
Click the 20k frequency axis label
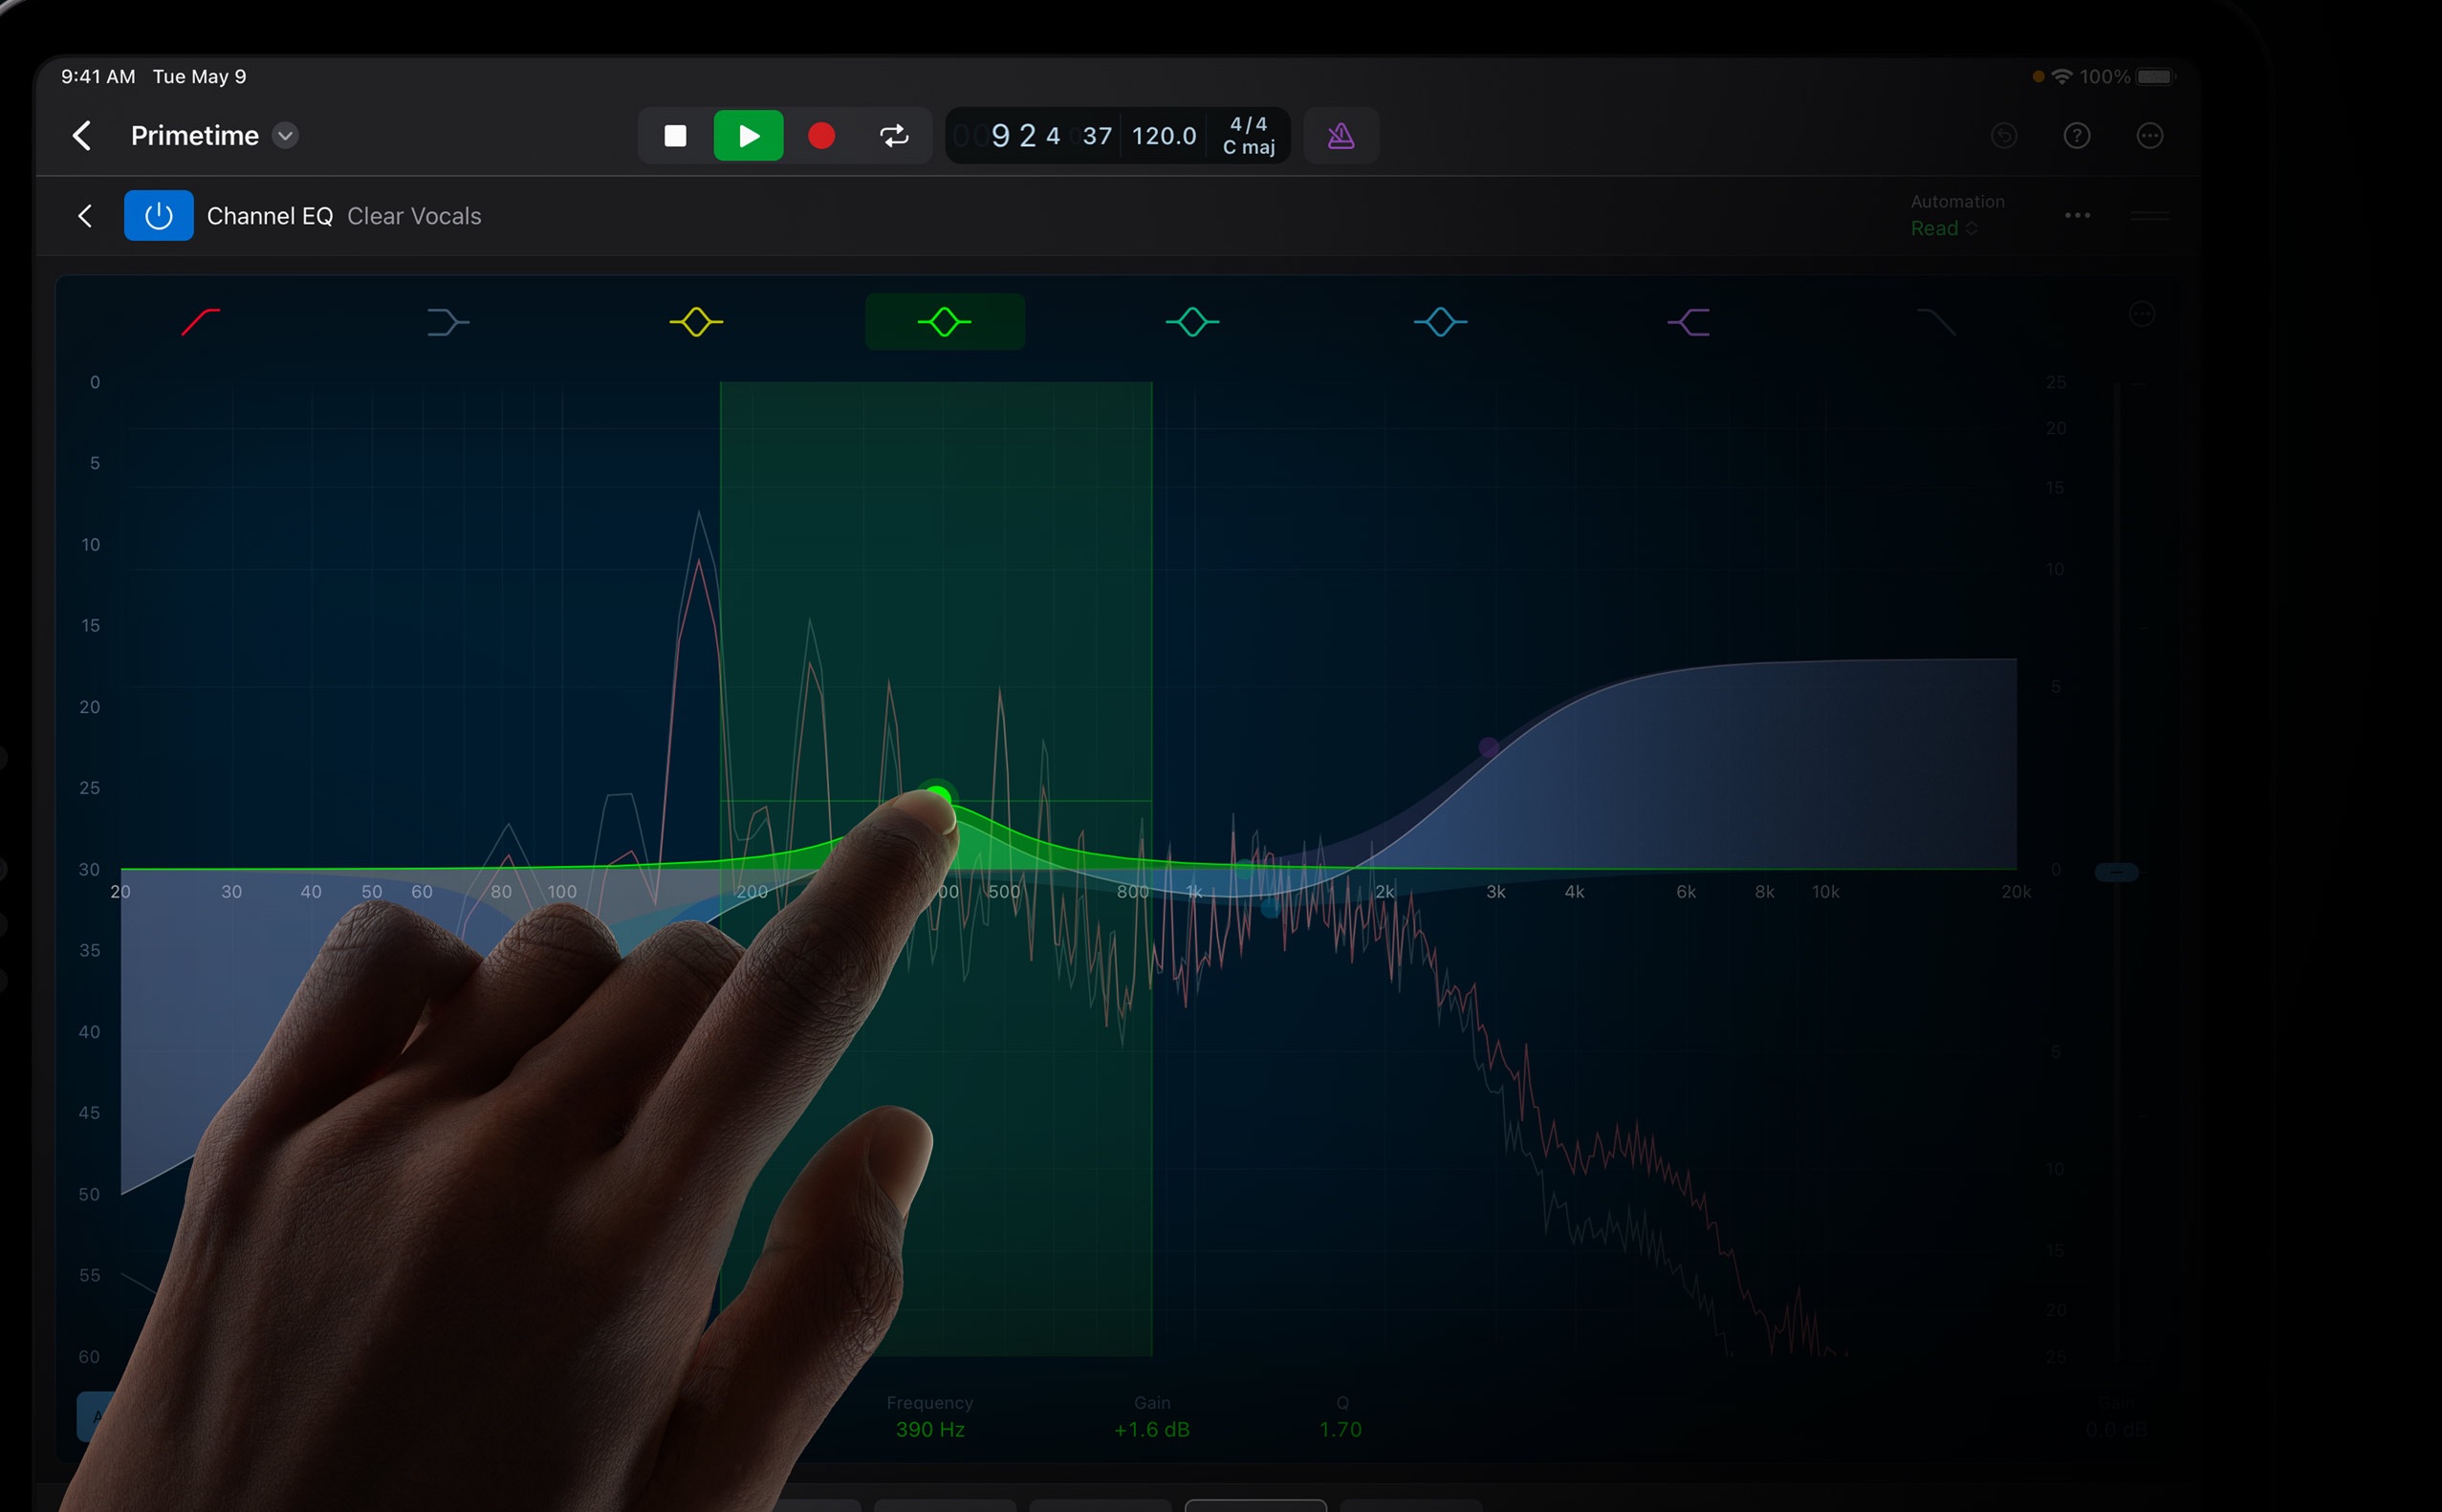(x=2016, y=891)
